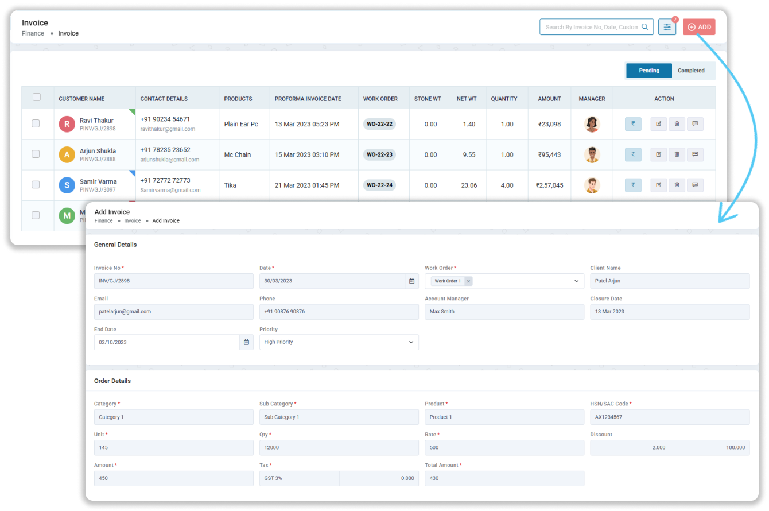
Task: Select all invoices using the header checkbox
Action: 38,98
